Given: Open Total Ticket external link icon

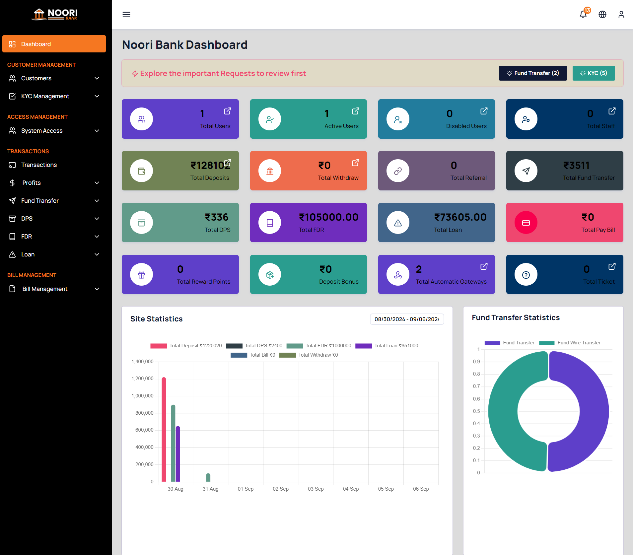Looking at the screenshot, I should 612,266.
